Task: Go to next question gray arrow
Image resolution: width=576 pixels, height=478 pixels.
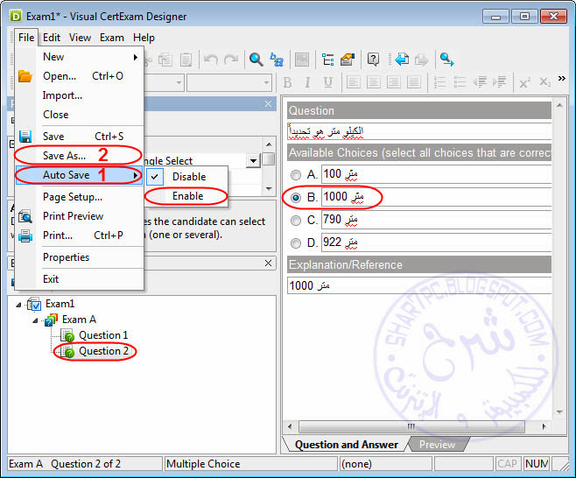Action: pos(421,60)
